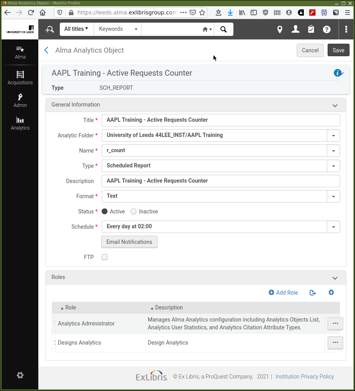This screenshot has width=355, height=391.
Task: Open page actions ellipsis in address bar
Action: 183,12
